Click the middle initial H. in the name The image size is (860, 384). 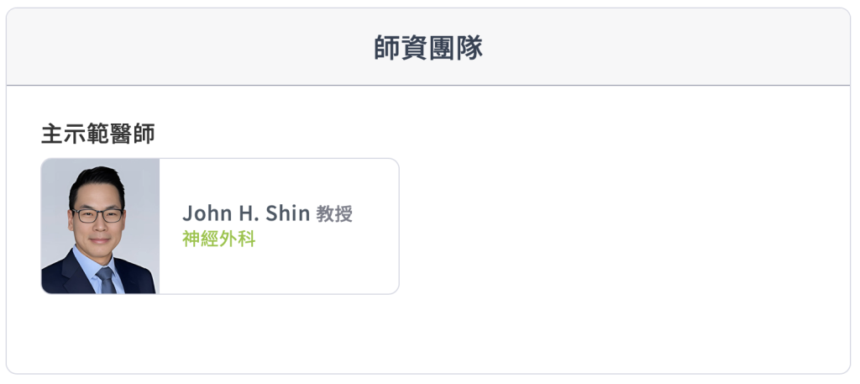coord(248,213)
